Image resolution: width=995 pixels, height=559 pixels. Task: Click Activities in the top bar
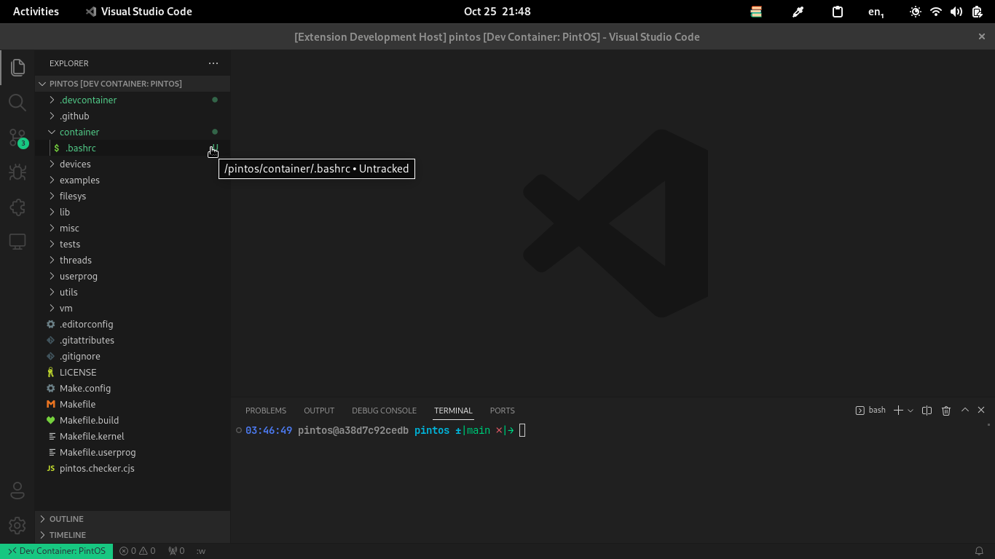coord(36,12)
